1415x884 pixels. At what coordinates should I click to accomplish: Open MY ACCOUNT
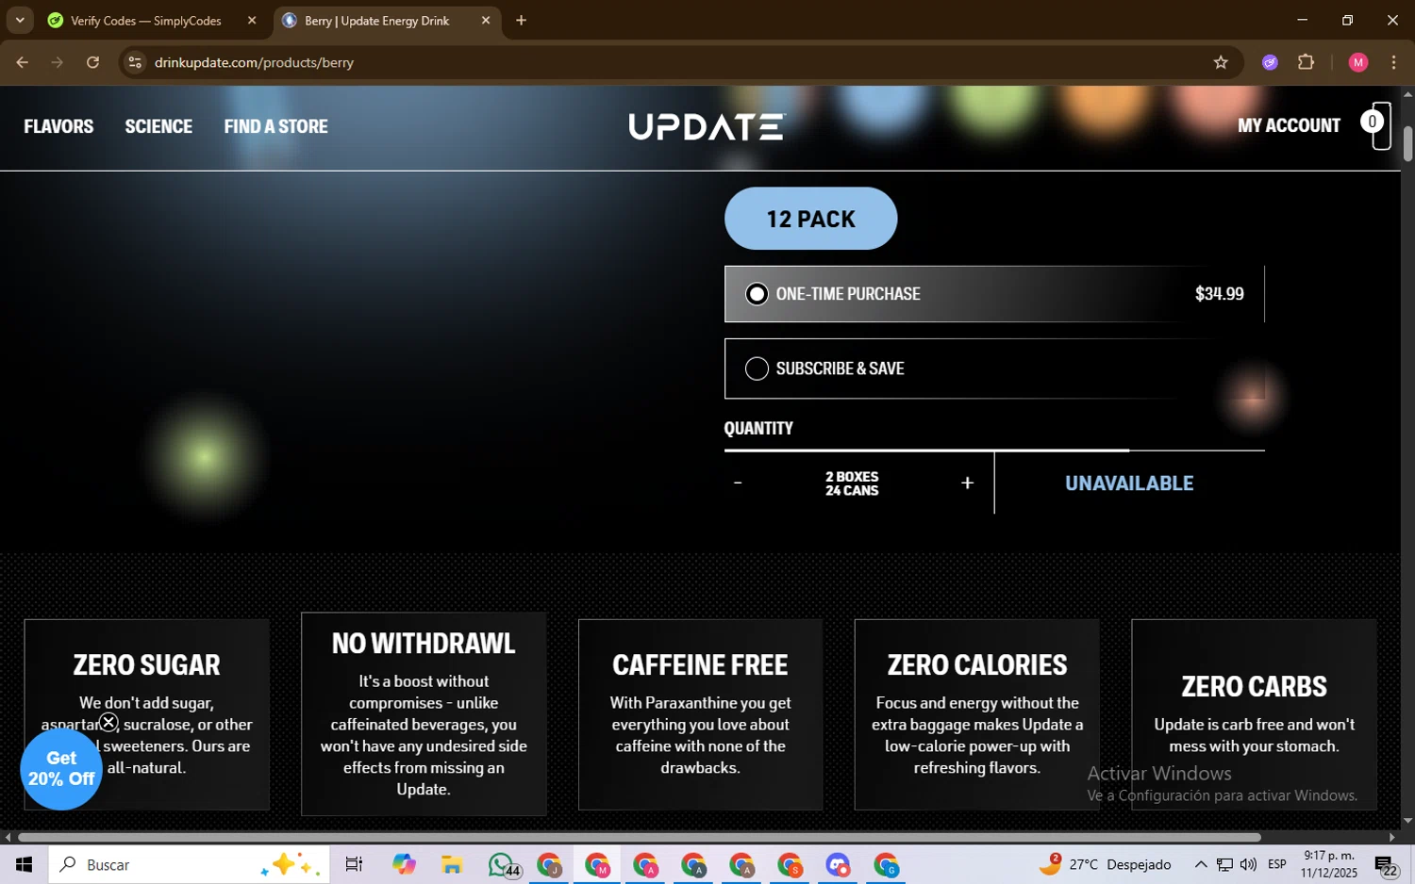[1289, 125]
